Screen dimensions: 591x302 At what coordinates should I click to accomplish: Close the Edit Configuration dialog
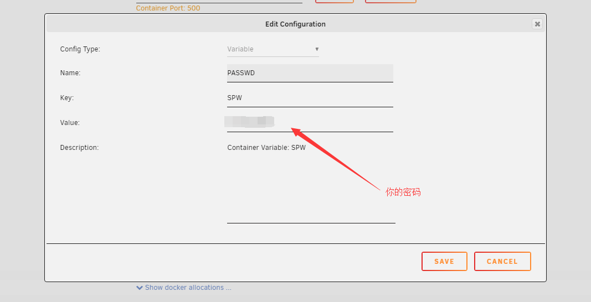(x=537, y=24)
